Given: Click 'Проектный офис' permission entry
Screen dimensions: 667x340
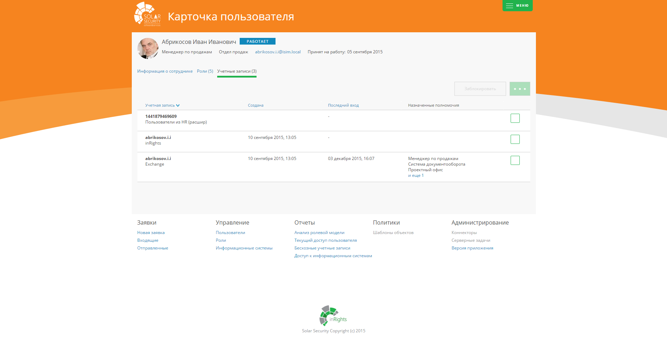Looking at the screenshot, I should pyautogui.click(x=425, y=170).
